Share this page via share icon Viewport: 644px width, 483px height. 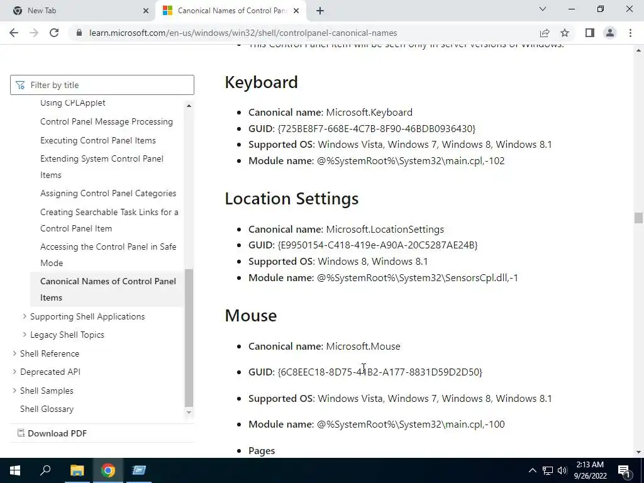pos(545,33)
